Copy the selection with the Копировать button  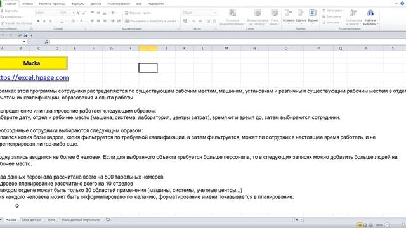11,17
